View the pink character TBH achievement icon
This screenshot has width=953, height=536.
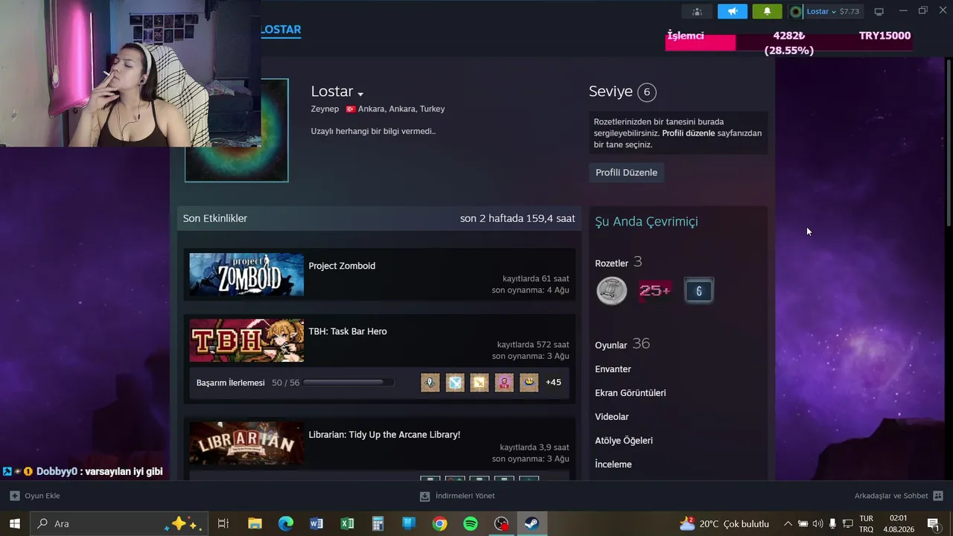coord(504,383)
